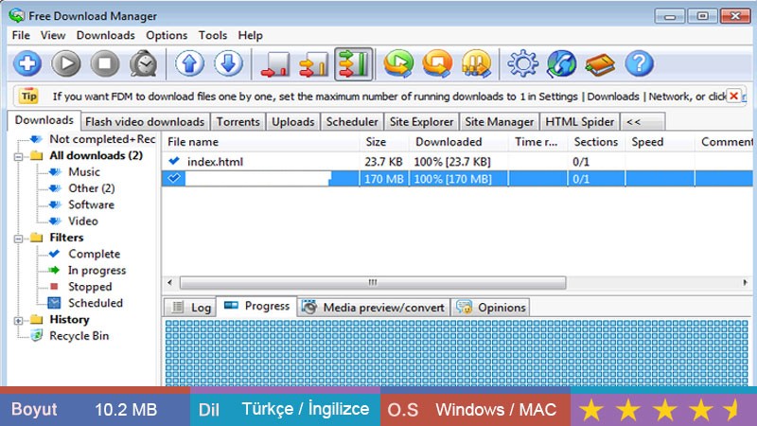Select the Downloads tab
The image size is (757, 426).
44,120
